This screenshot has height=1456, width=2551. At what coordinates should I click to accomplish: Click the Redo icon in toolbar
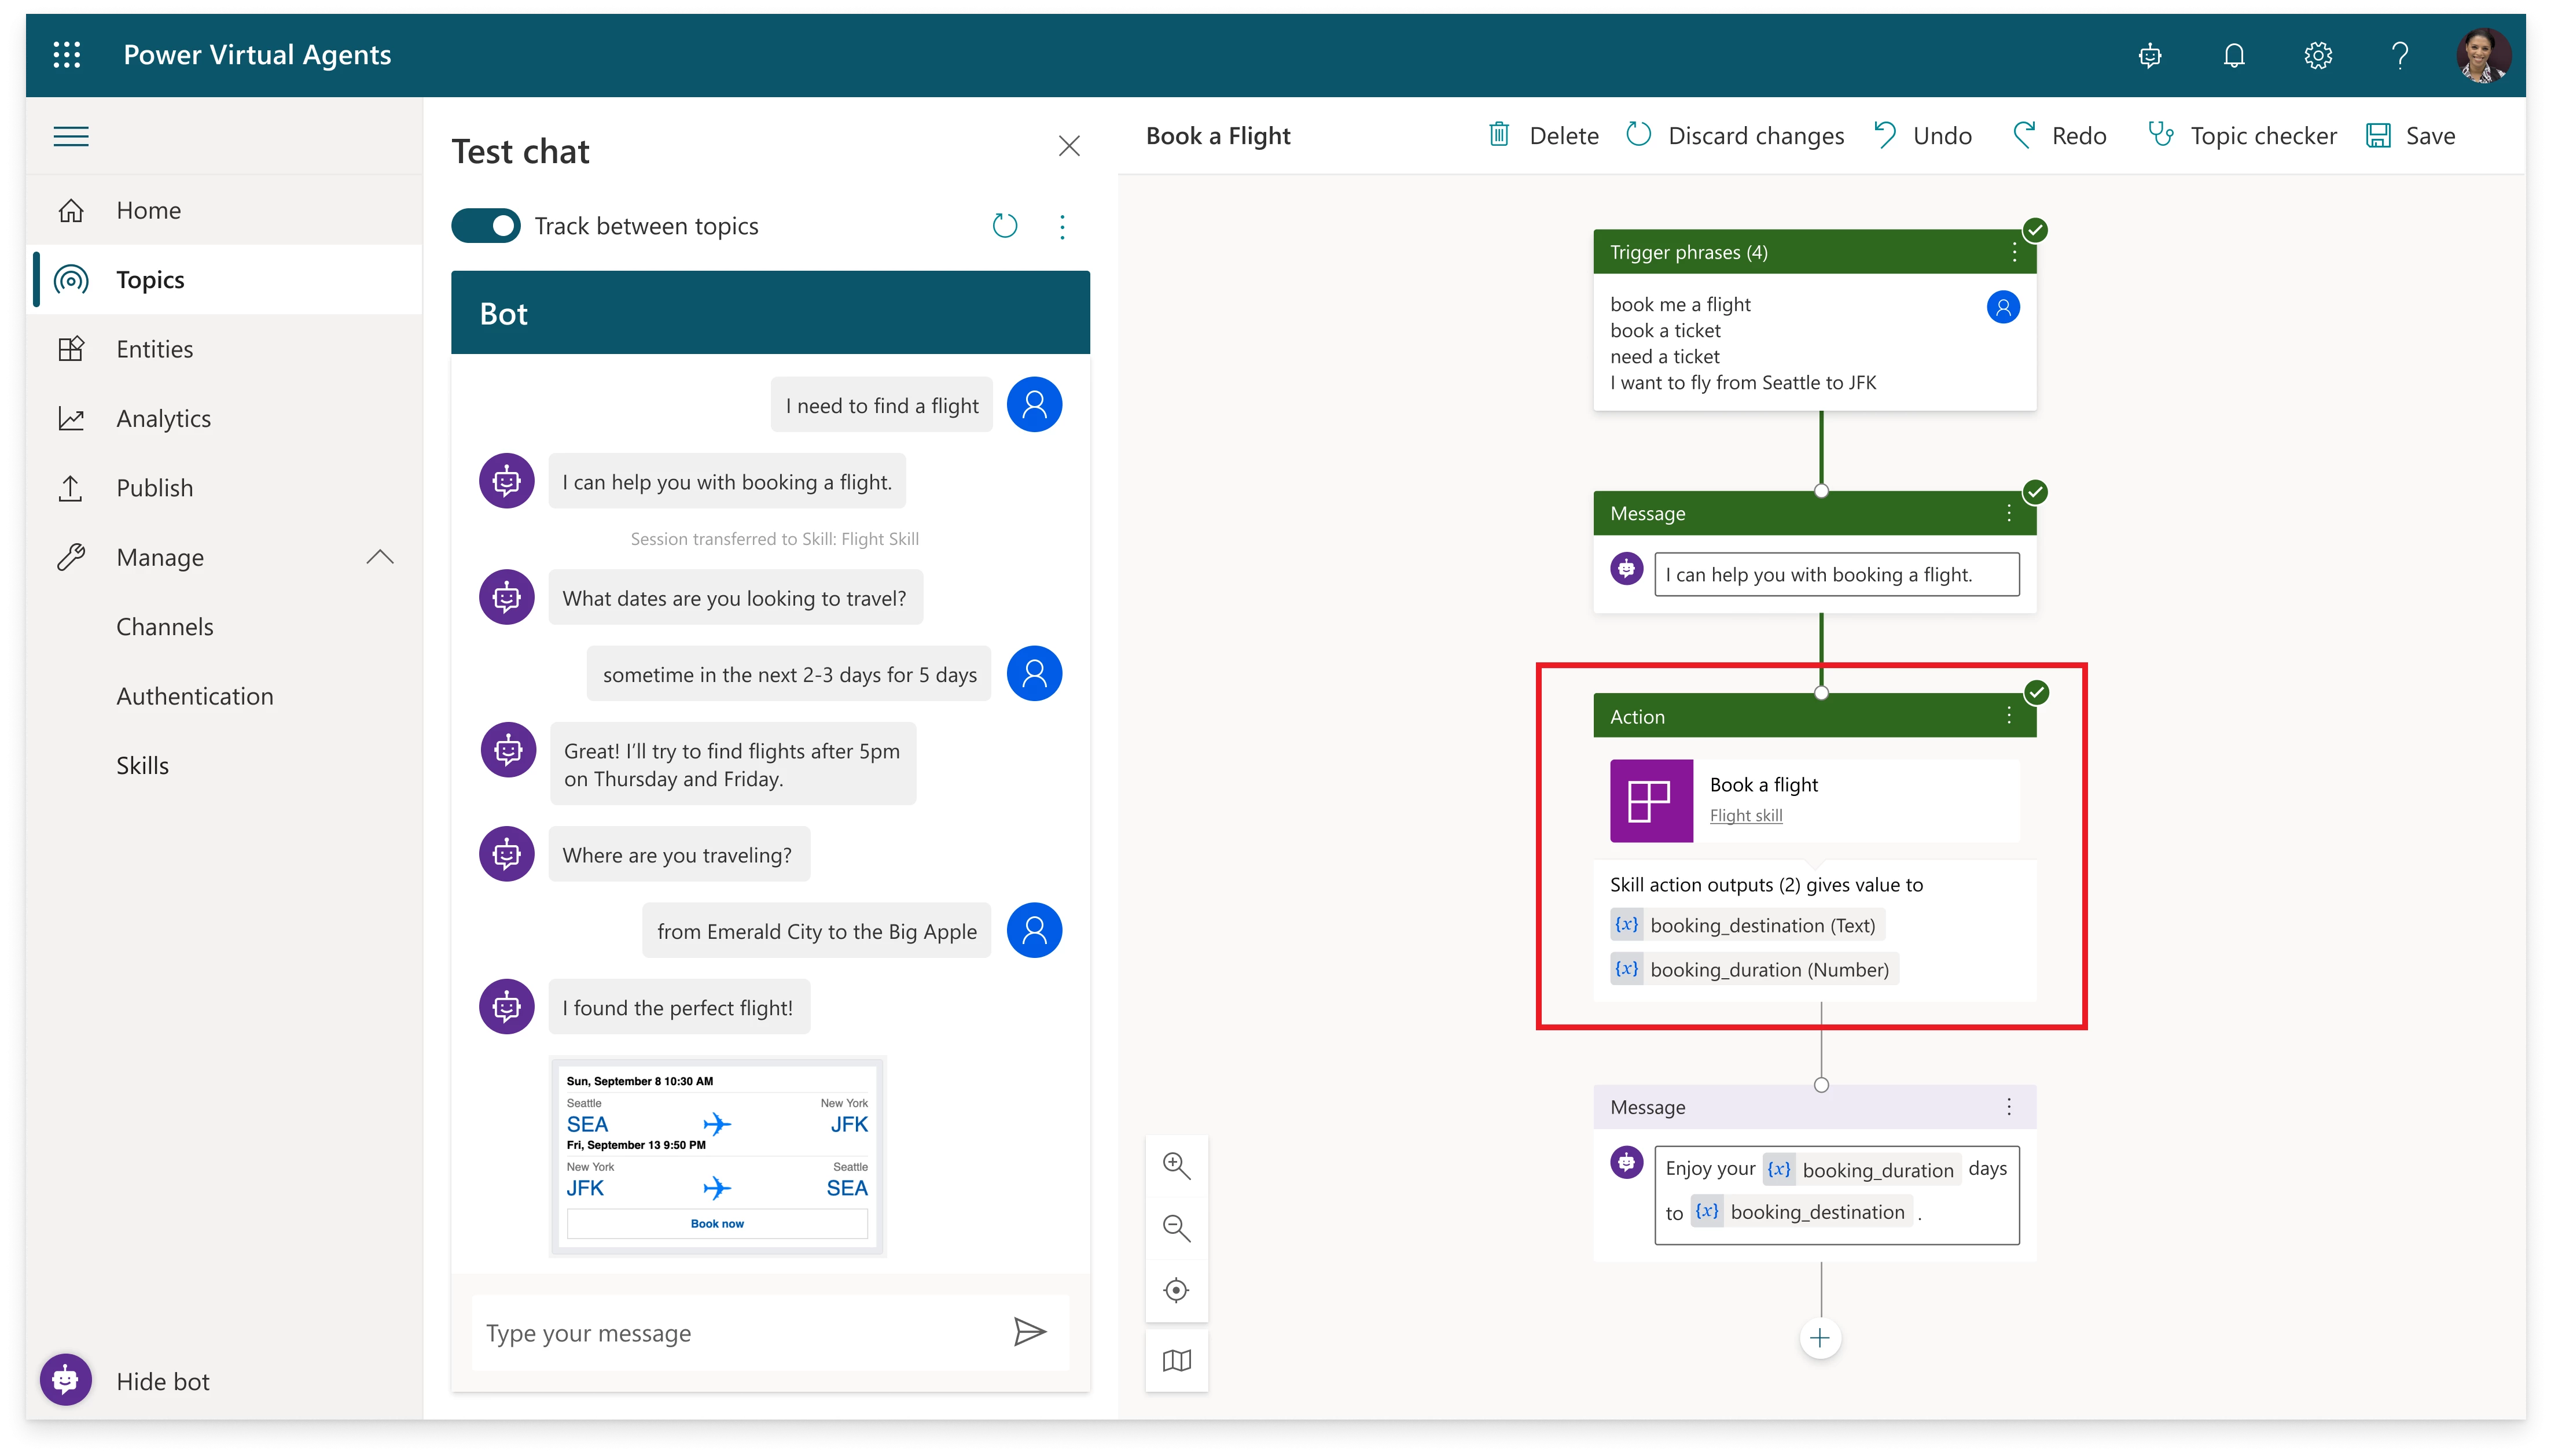(x=2024, y=135)
